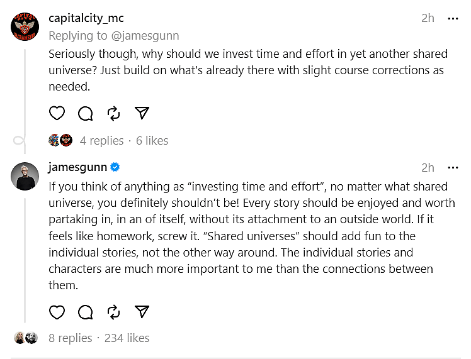
Task: View the 6 likes list
Action: click(x=152, y=140)
